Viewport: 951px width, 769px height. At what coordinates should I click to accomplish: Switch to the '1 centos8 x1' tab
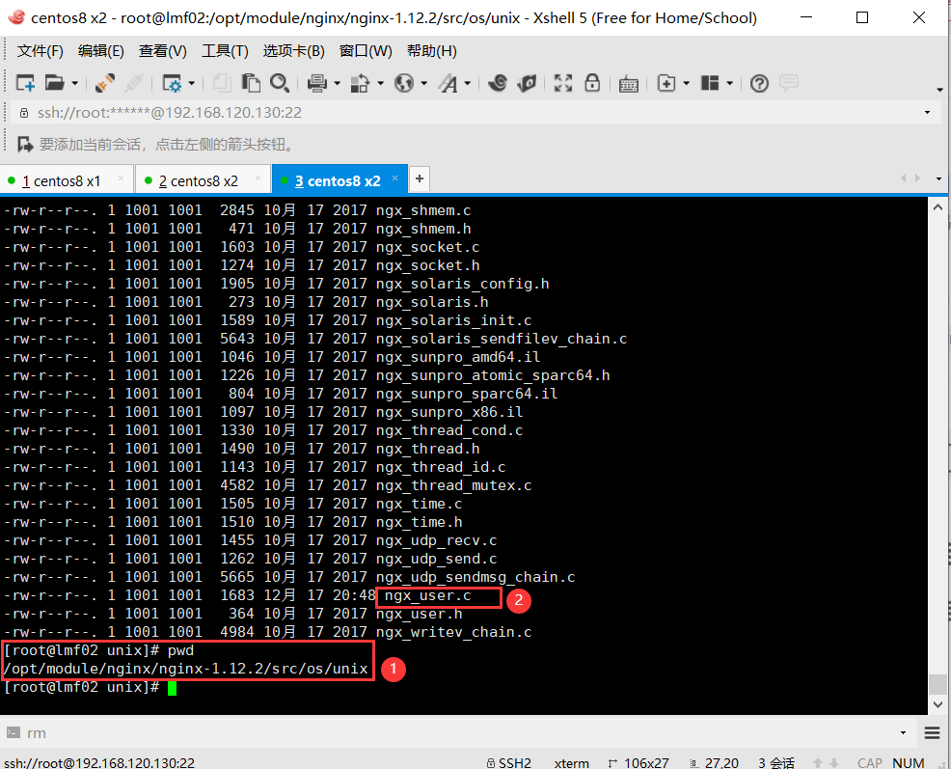pyautogui.click(x=61, y=179)
